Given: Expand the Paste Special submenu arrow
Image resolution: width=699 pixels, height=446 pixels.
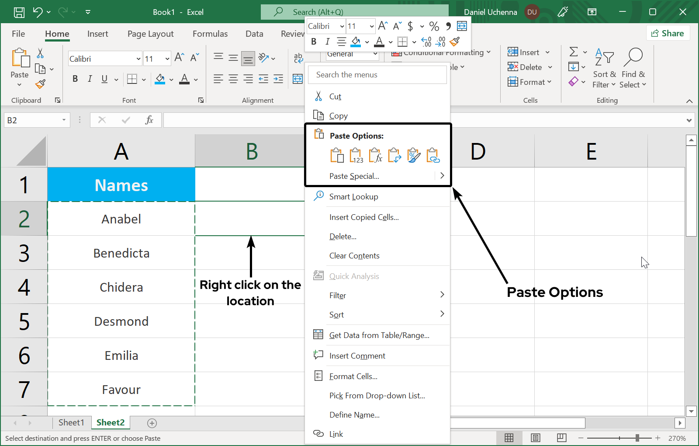Looking at the screenshot, I should pyautogui.click(x=442, y=176).
